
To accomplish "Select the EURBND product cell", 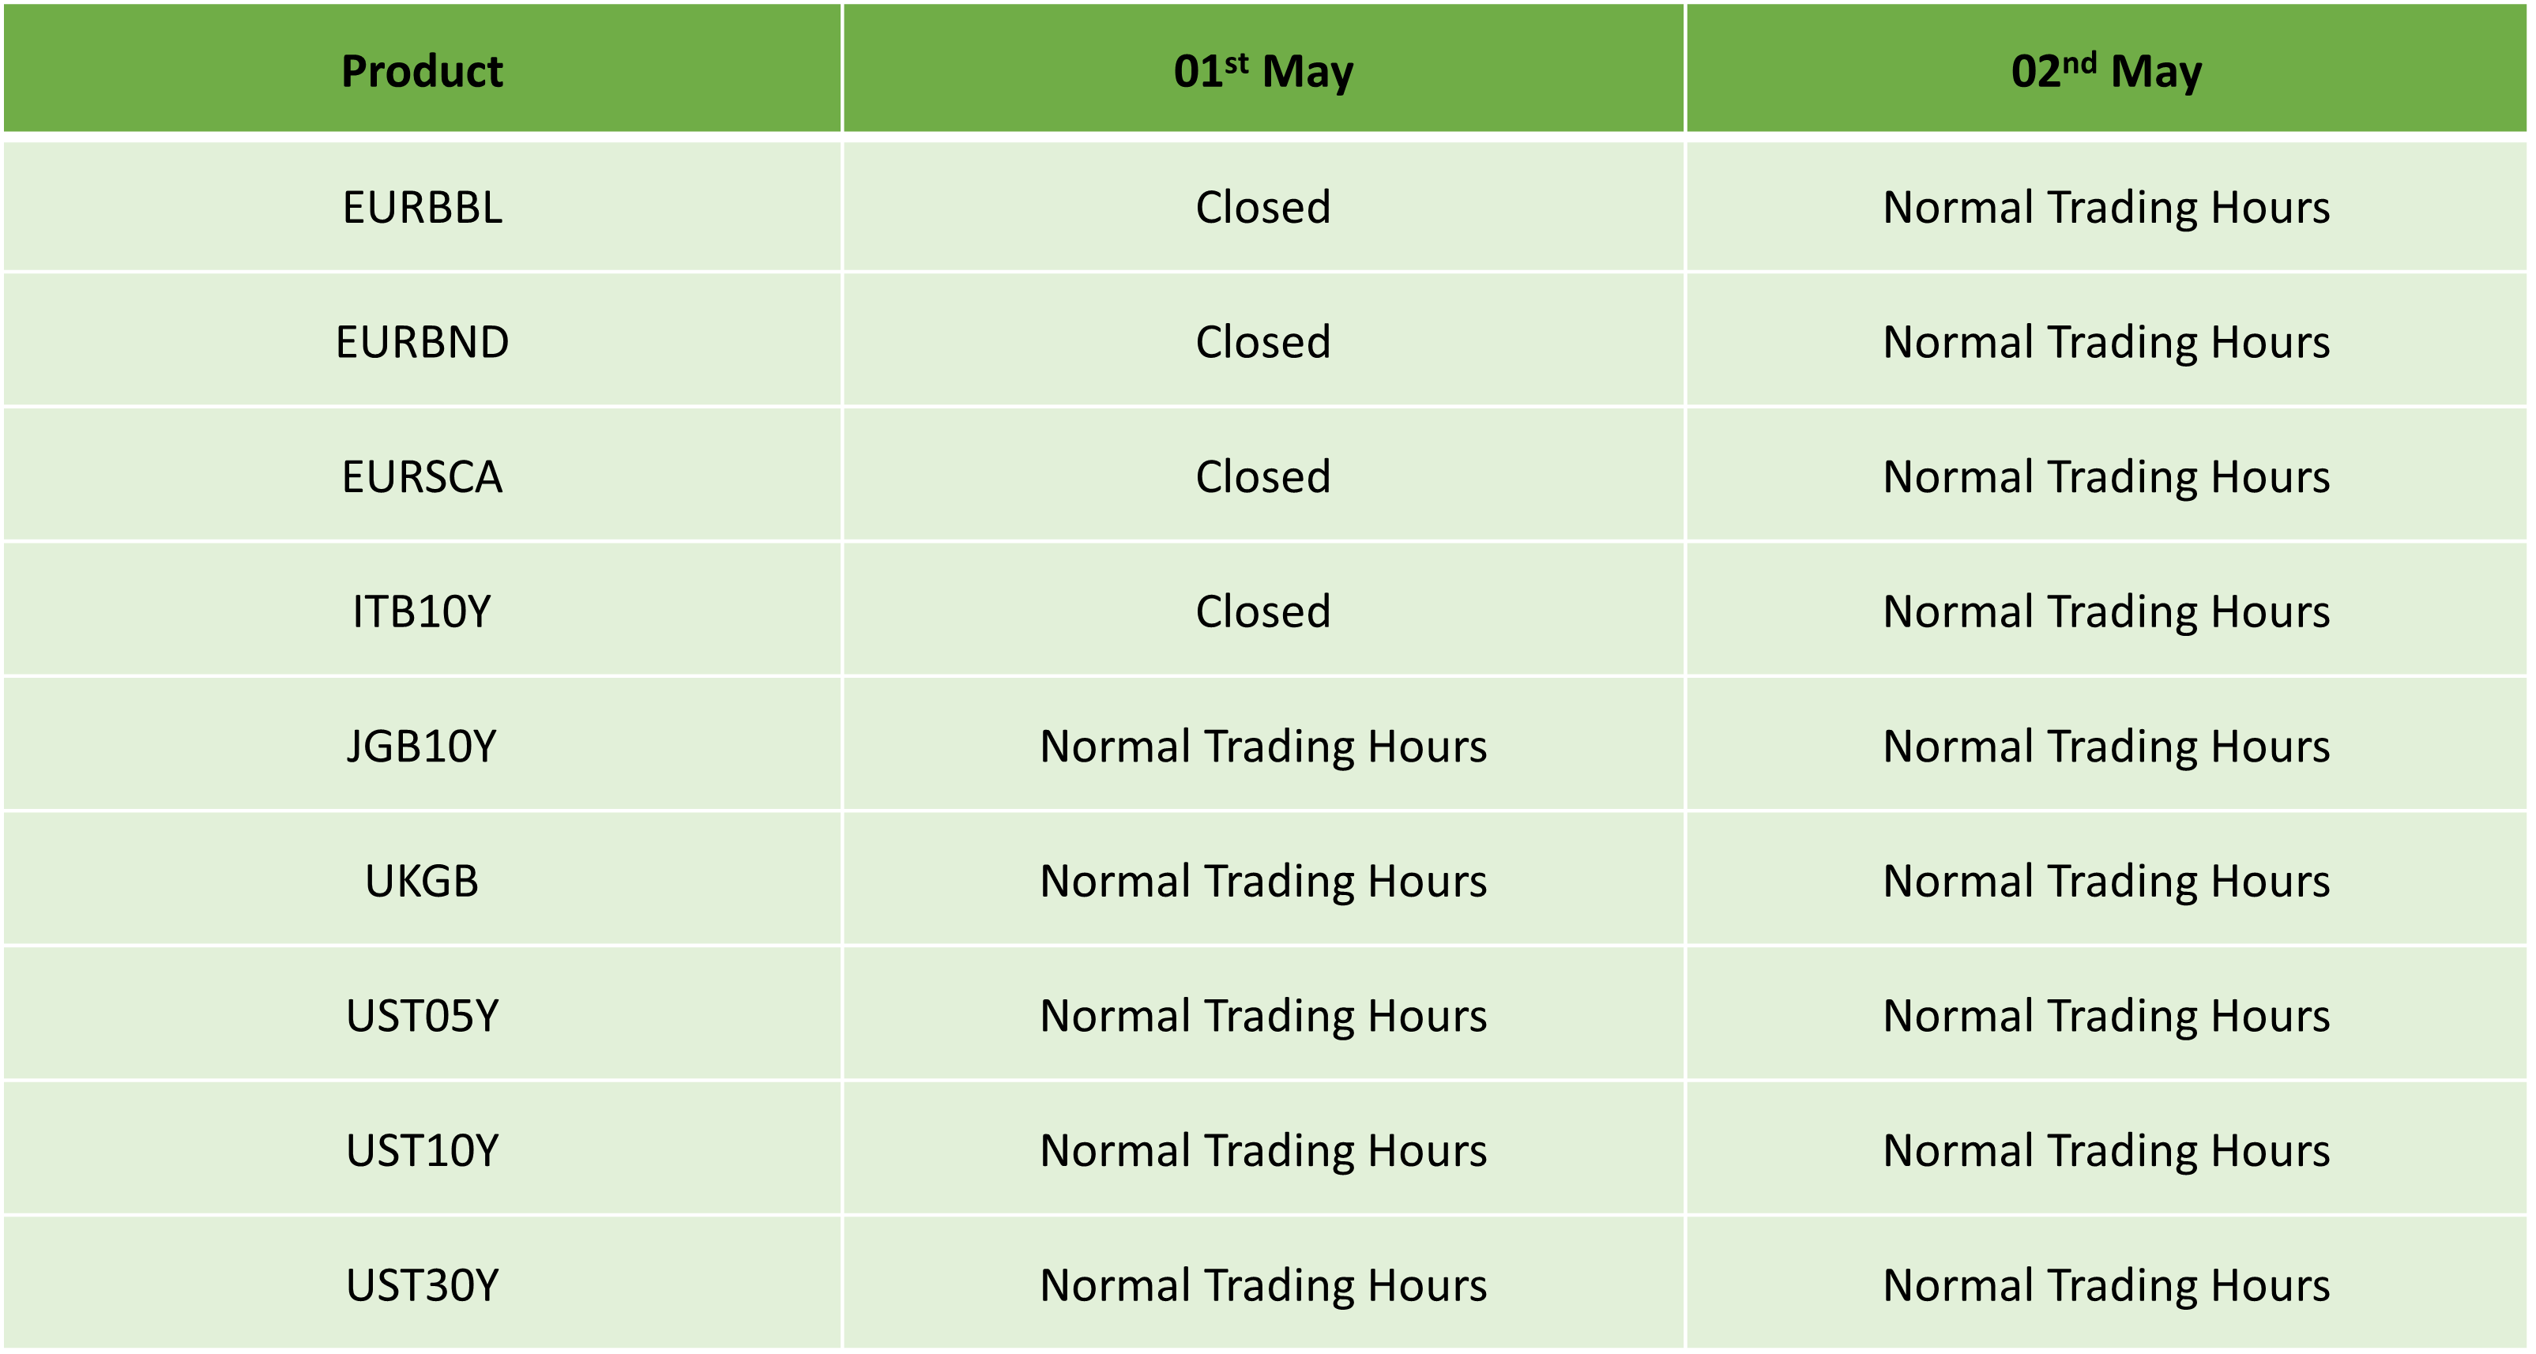I will [421, 342].
